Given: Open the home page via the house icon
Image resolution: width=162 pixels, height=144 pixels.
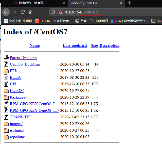Looking at the screenshot, I should point(31,12).
